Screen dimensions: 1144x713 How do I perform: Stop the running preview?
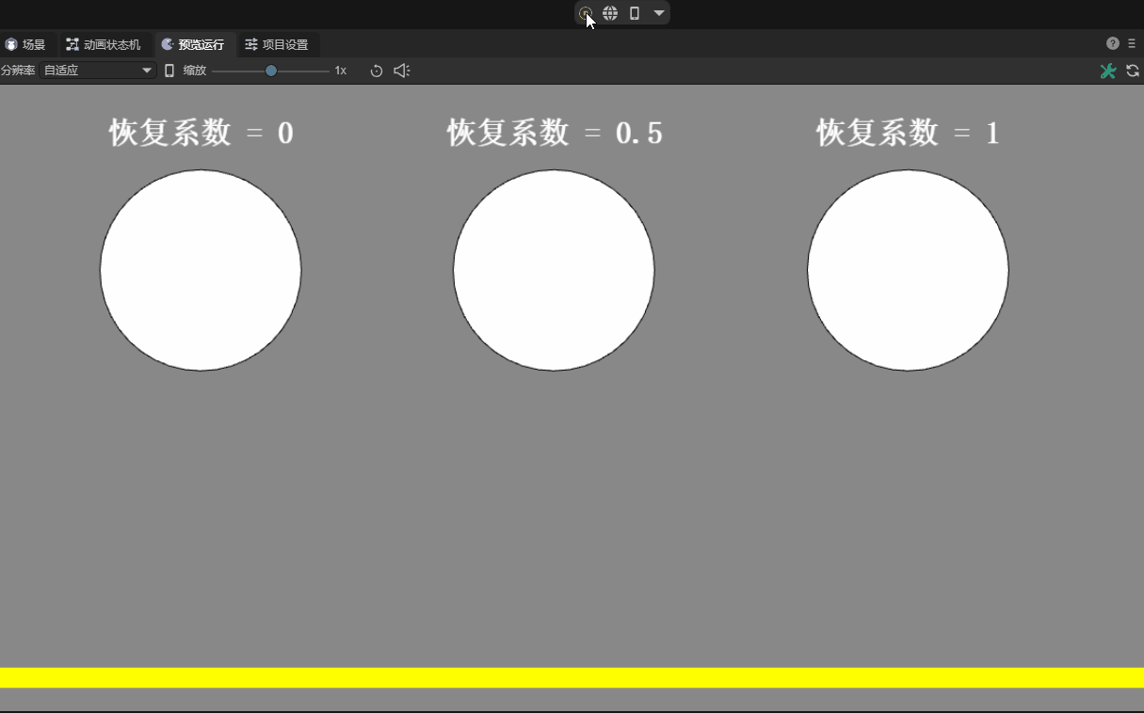coord(586,13)
